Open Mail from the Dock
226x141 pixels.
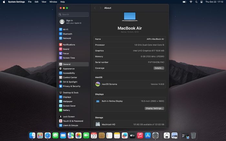point(63,136)
